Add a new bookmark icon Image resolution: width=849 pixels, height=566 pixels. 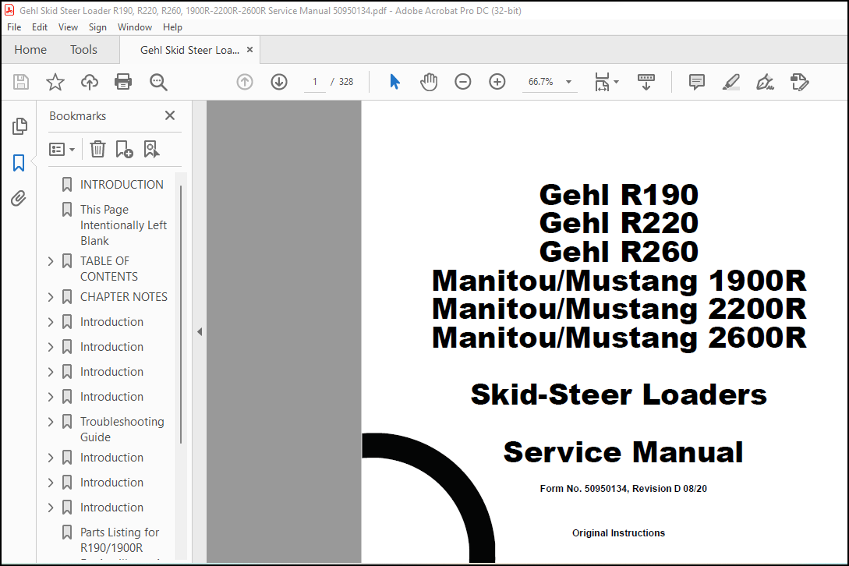click(124, 149)
